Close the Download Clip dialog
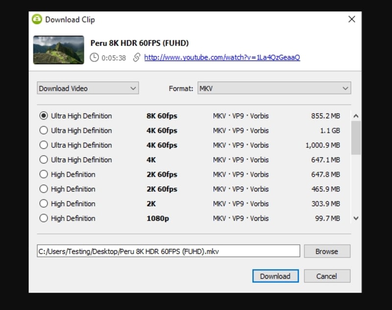This screenshot has width=392, height=310. click(x=352, y=19)
